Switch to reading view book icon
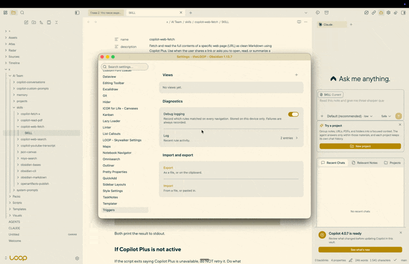The width and height of the screenshot is (409, 264). 299,22
